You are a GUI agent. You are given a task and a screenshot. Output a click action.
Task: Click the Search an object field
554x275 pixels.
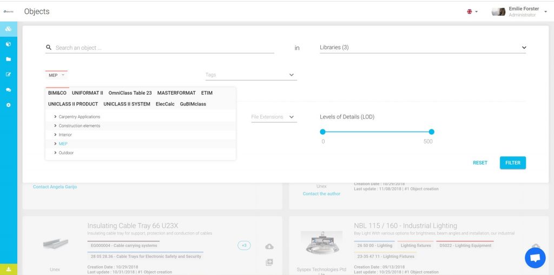(162, 48)
